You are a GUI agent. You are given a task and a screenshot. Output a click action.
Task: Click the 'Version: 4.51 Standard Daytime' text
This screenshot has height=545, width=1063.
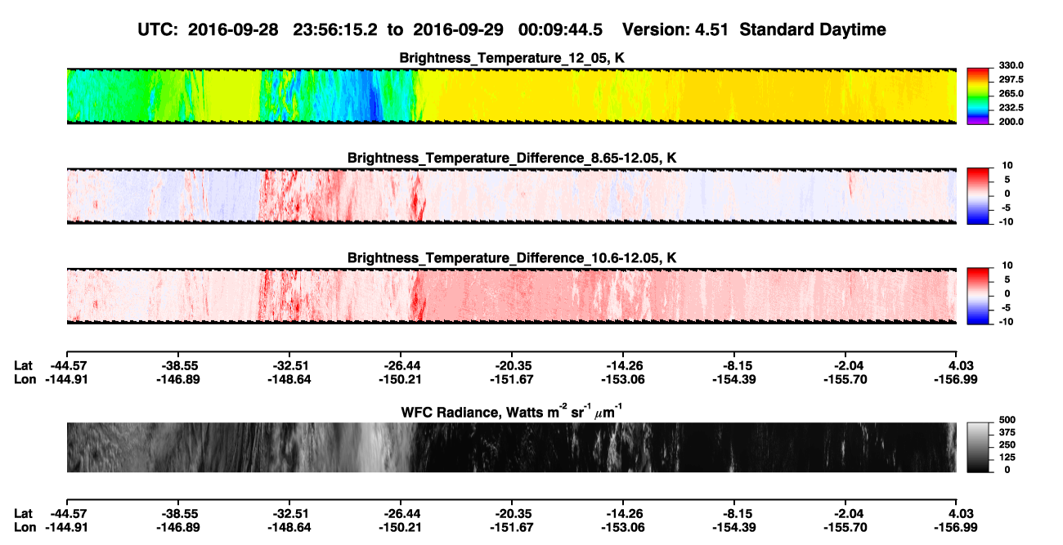click(x=754, y=30)
